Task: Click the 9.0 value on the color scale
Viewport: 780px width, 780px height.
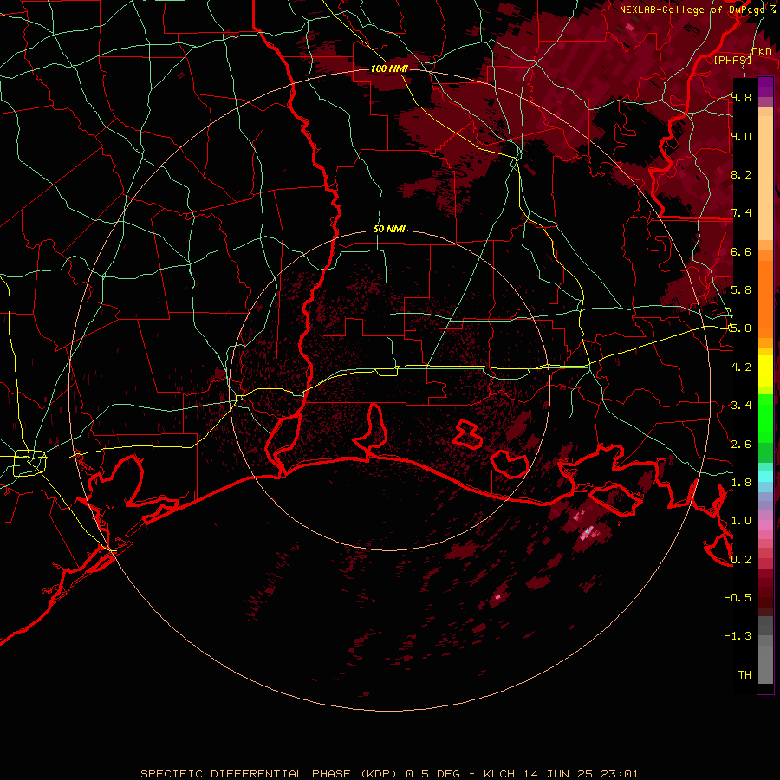Action: pyautogui.click(x=741, y=136)
